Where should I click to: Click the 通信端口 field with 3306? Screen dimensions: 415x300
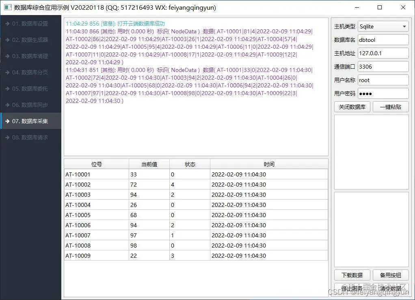pos(383,67)
